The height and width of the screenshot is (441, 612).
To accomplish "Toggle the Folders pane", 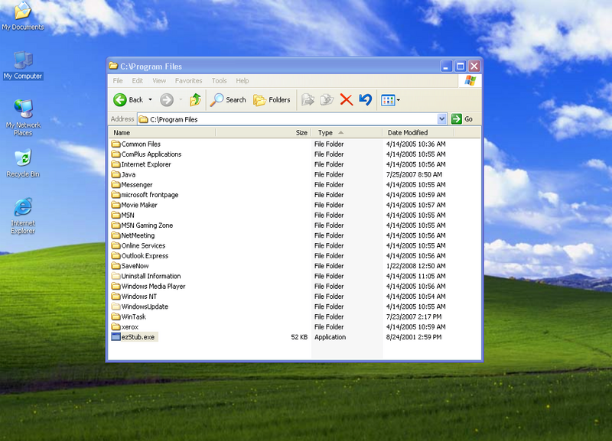I will coord(272,100).
